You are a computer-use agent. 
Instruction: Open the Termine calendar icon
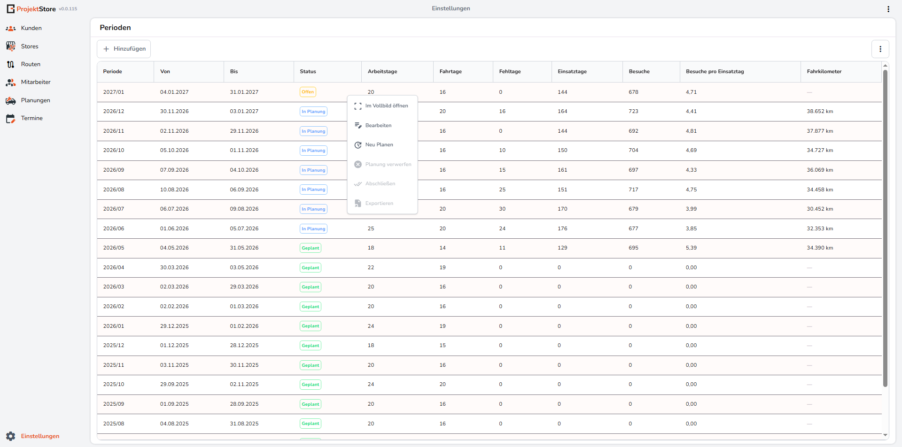coord(10,119)
